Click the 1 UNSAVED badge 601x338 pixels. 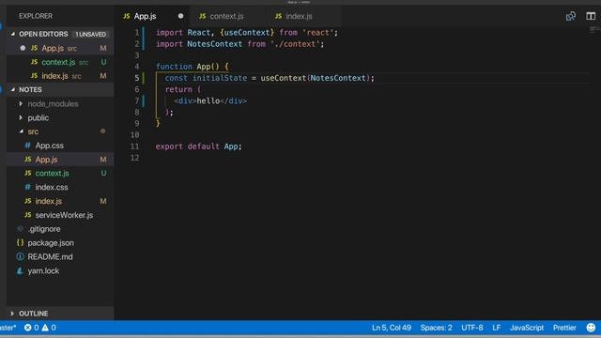click(90, 34)
